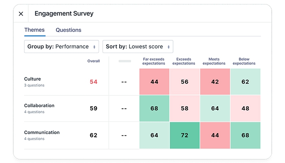Select the Themes tab
This screenshot has width=285, height=163.
(35, 30)
